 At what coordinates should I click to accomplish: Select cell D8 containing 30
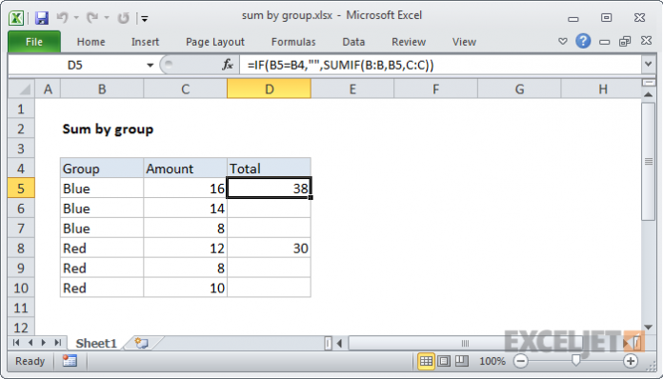(269, 248)
